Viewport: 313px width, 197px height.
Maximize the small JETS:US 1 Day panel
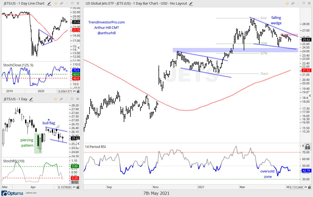pos(73,99)
